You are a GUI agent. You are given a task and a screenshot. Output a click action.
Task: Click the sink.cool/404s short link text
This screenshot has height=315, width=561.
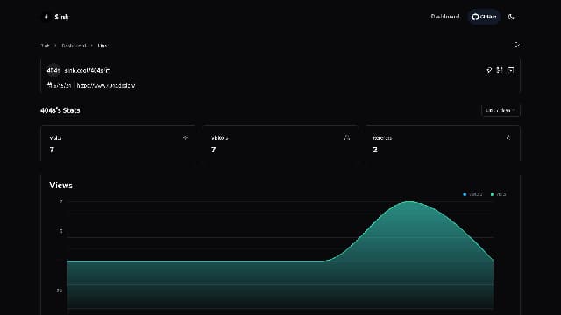(x=84, y=71)
